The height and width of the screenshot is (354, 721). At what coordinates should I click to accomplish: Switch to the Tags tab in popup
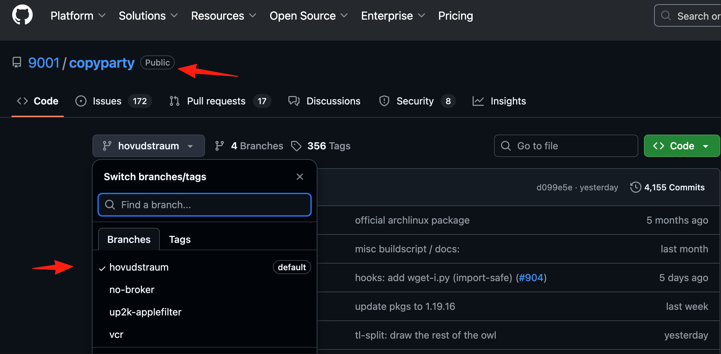180,239
